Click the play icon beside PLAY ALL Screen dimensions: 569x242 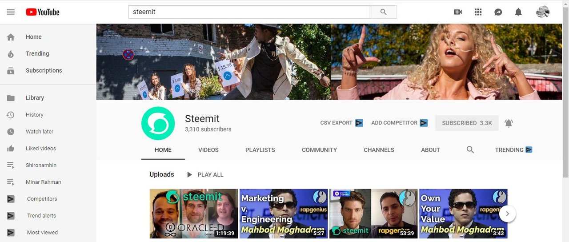point(189,175)
